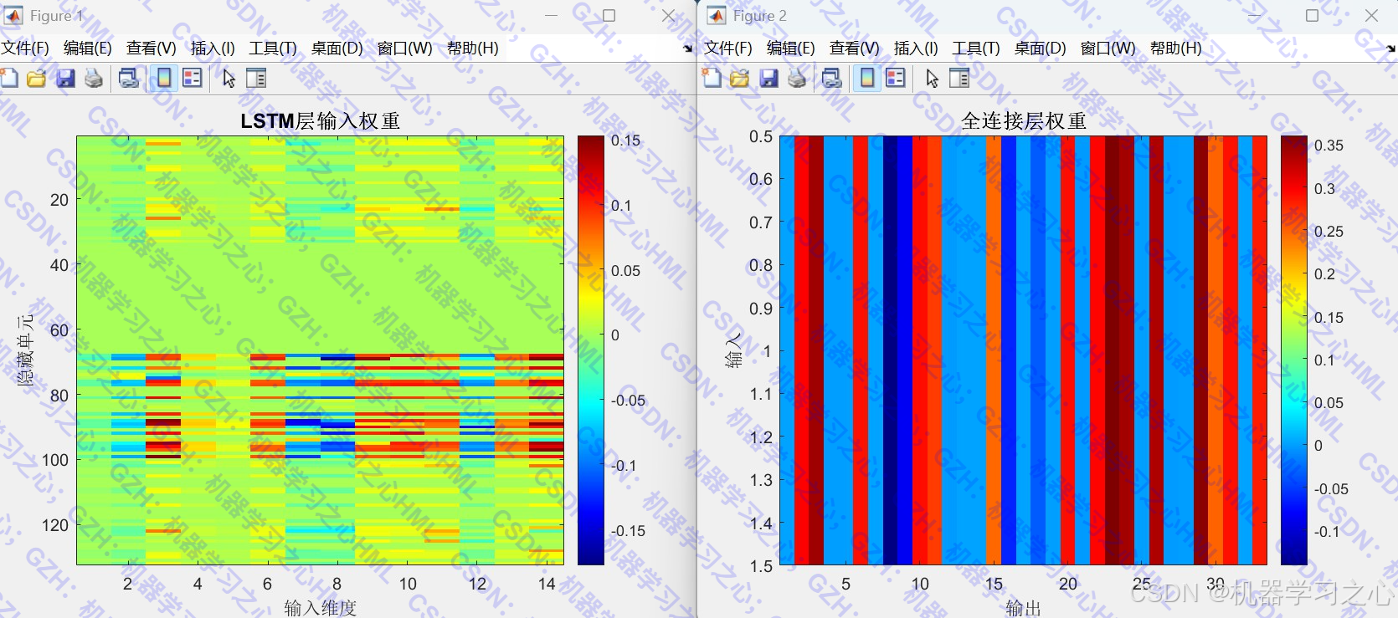Click Link Plot icon in Figure 1 toolbar
This screenshot has width=1398, height=618.
point(129,79)
